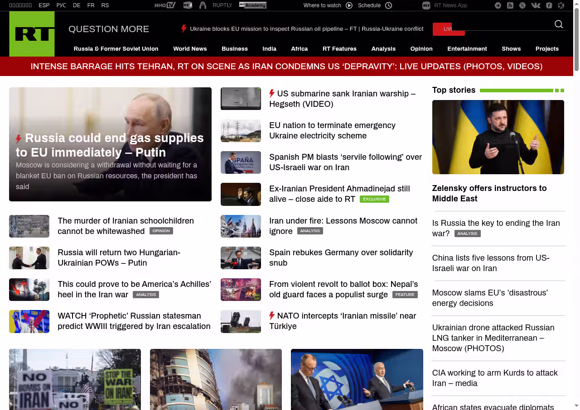The image size is (580, 410).
Task: Click the RT logo home icon
Action: [x=32, y=34]
